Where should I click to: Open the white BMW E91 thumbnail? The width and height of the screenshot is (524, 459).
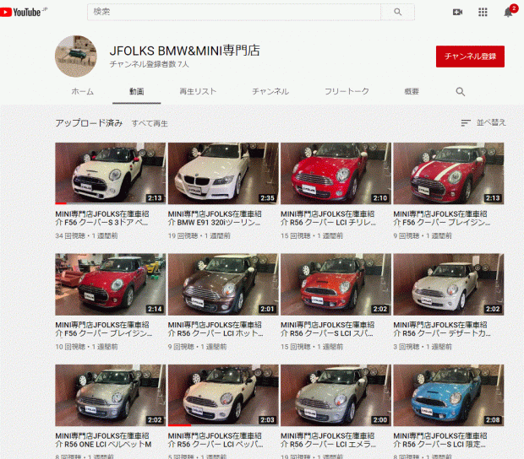pyautogui.click(x=223, y=174)
